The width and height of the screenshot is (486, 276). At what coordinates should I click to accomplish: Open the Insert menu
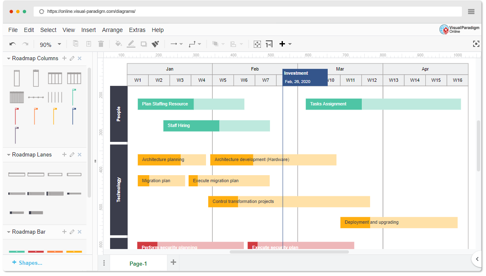pyautogui.click(x=88, y=30)
